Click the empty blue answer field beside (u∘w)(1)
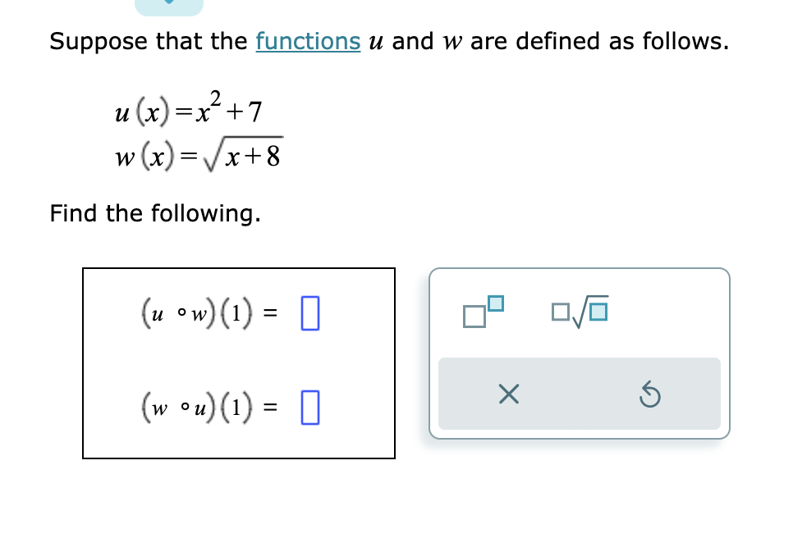This screenshot has width=793, height=538. pos(310,314)
